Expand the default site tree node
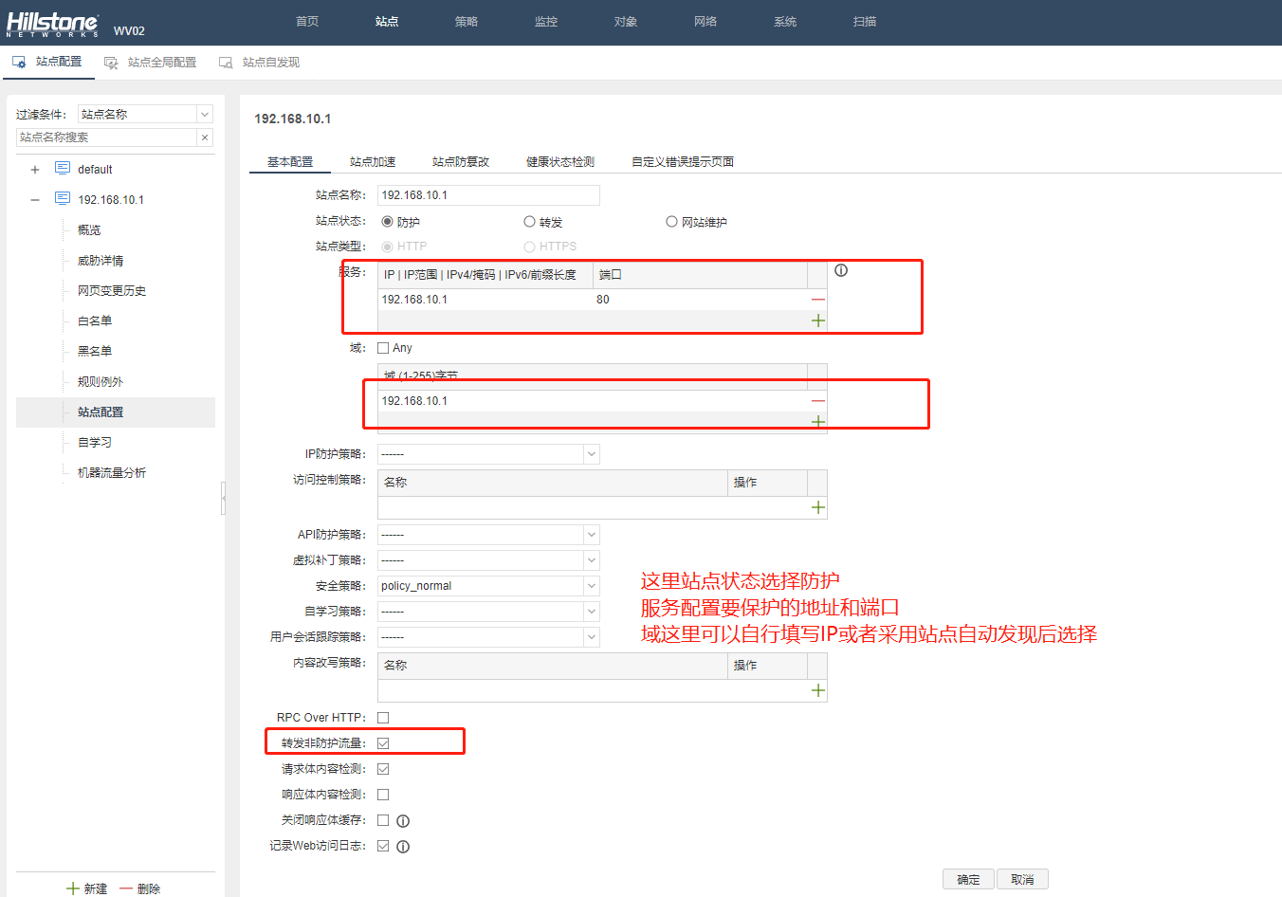Screen dimensions: 1282x897 (35, 170)
